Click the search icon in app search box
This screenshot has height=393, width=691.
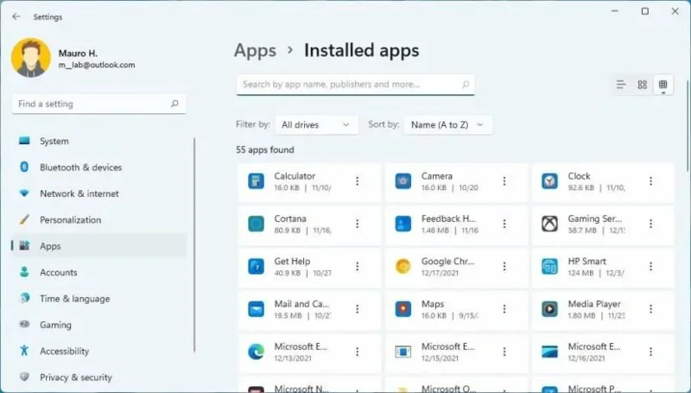(x=466, y=85)
